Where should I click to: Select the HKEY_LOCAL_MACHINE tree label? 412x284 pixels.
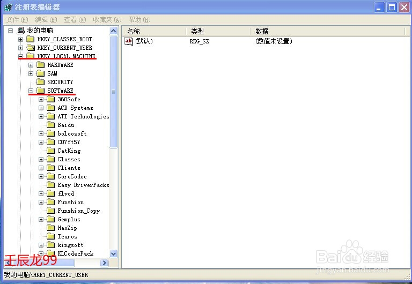(x=66, y=56)
